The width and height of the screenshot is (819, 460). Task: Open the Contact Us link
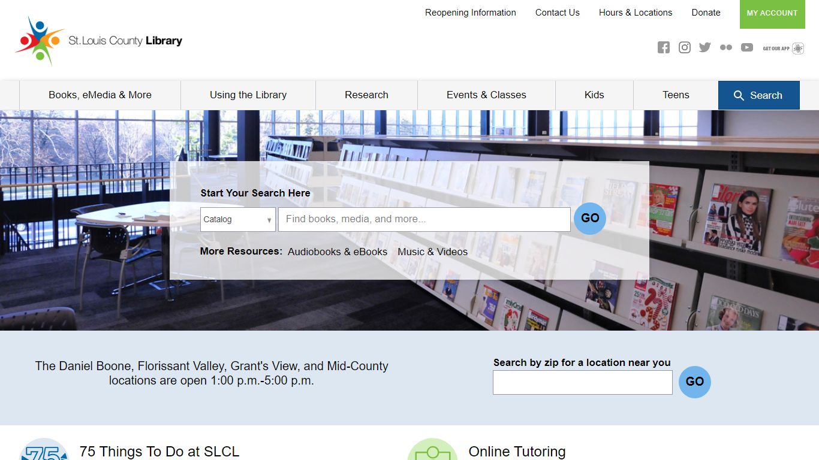click(x=558, y=13)
